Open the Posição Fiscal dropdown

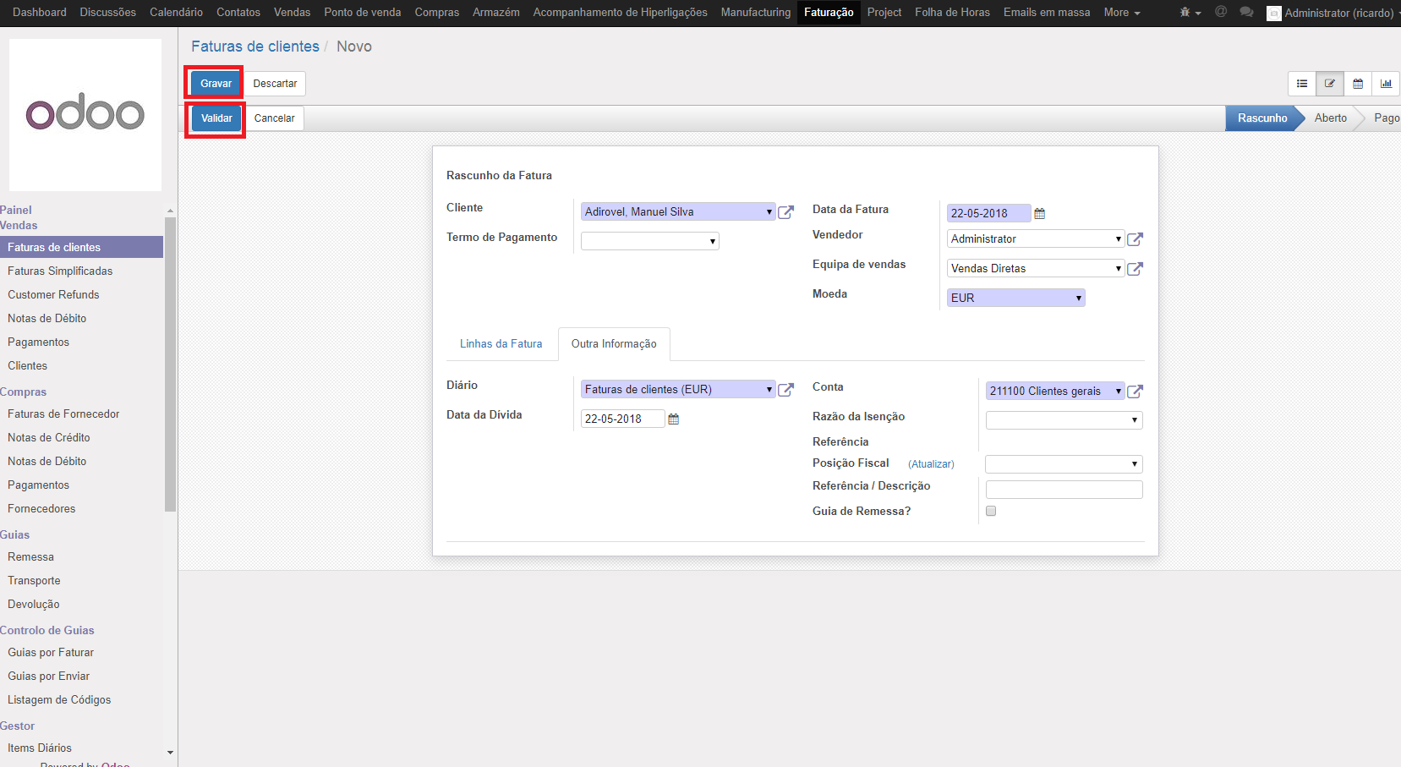point(1064,464)
